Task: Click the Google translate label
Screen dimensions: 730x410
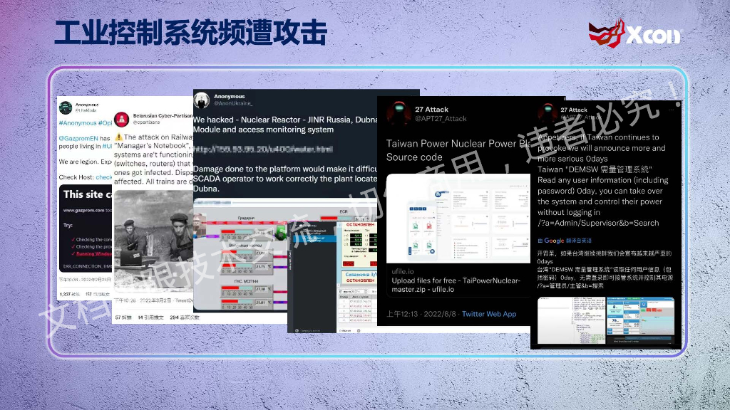Action: 565,241
